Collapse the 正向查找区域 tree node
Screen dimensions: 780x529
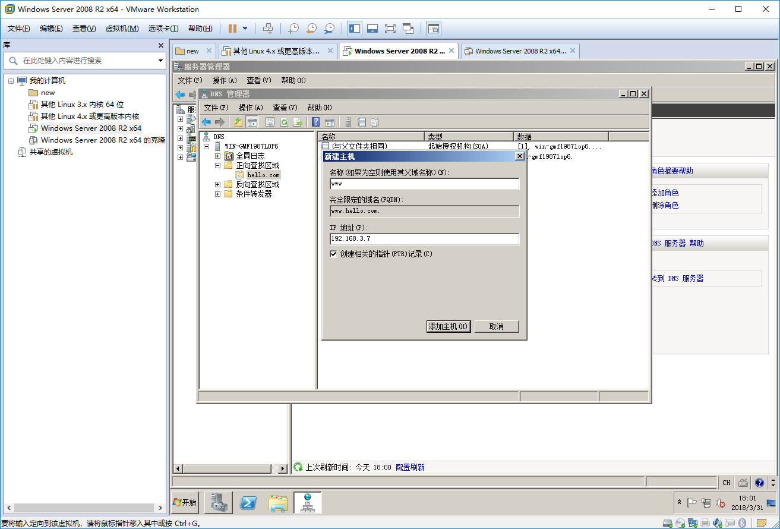217,165
